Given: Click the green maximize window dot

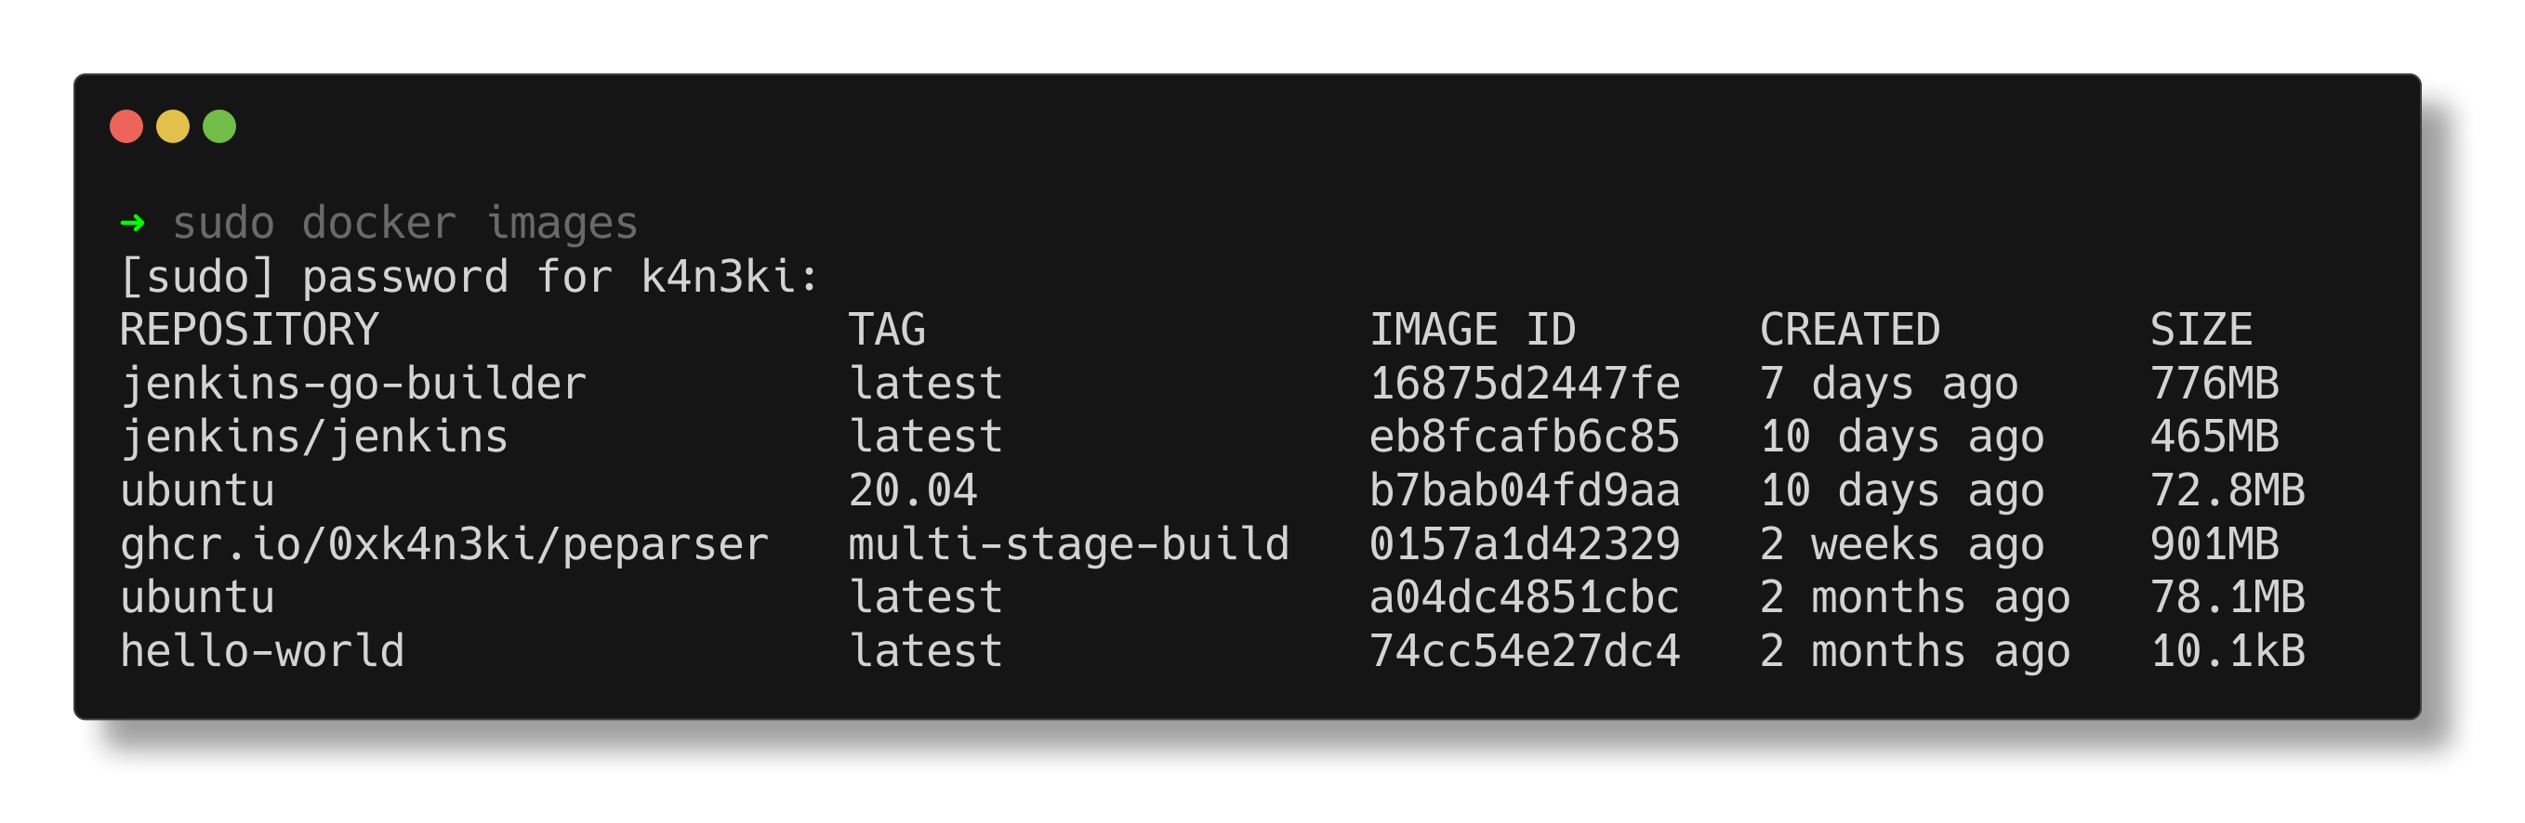Looking at the screenshot, I should click(x=219, y=126).
